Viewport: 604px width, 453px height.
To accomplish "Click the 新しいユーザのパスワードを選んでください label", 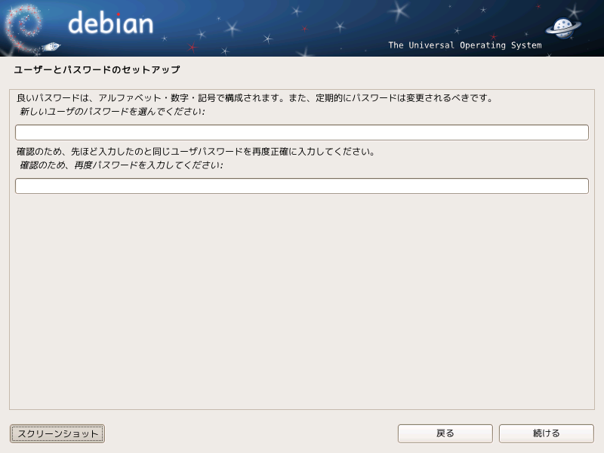I will tap(112, 112).
